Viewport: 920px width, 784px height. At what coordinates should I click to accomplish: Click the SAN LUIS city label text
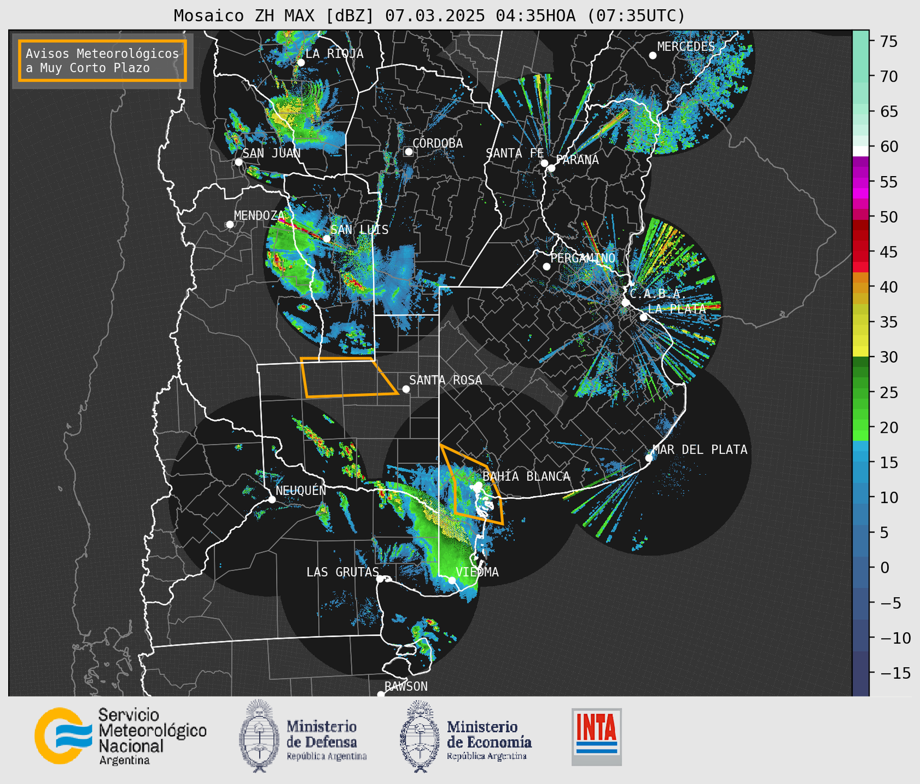pos(360,230)
